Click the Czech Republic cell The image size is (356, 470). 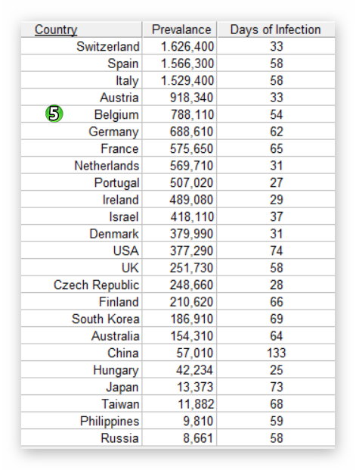point(82,285)
